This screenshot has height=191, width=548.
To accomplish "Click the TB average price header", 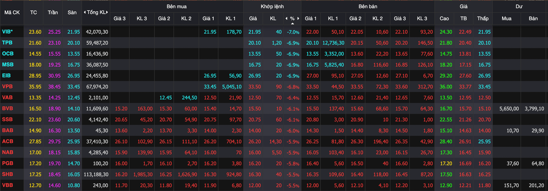I will coord(463,18).
